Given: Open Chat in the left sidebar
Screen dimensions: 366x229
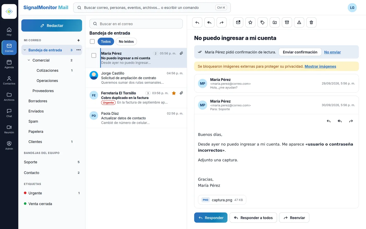Looking at the screenshot, I should click(x=9, y=113).
